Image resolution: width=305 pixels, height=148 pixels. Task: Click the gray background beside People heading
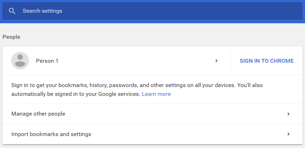(x=156, y=37)
